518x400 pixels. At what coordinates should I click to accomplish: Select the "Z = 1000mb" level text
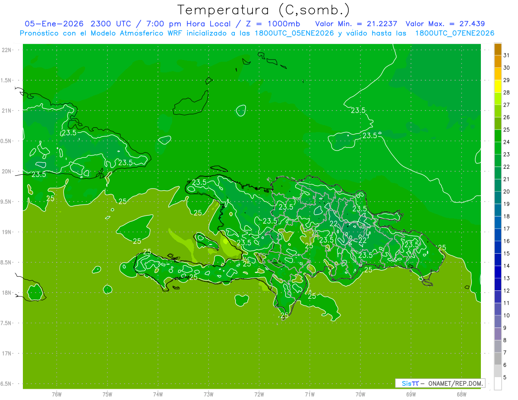coord(274,24)
